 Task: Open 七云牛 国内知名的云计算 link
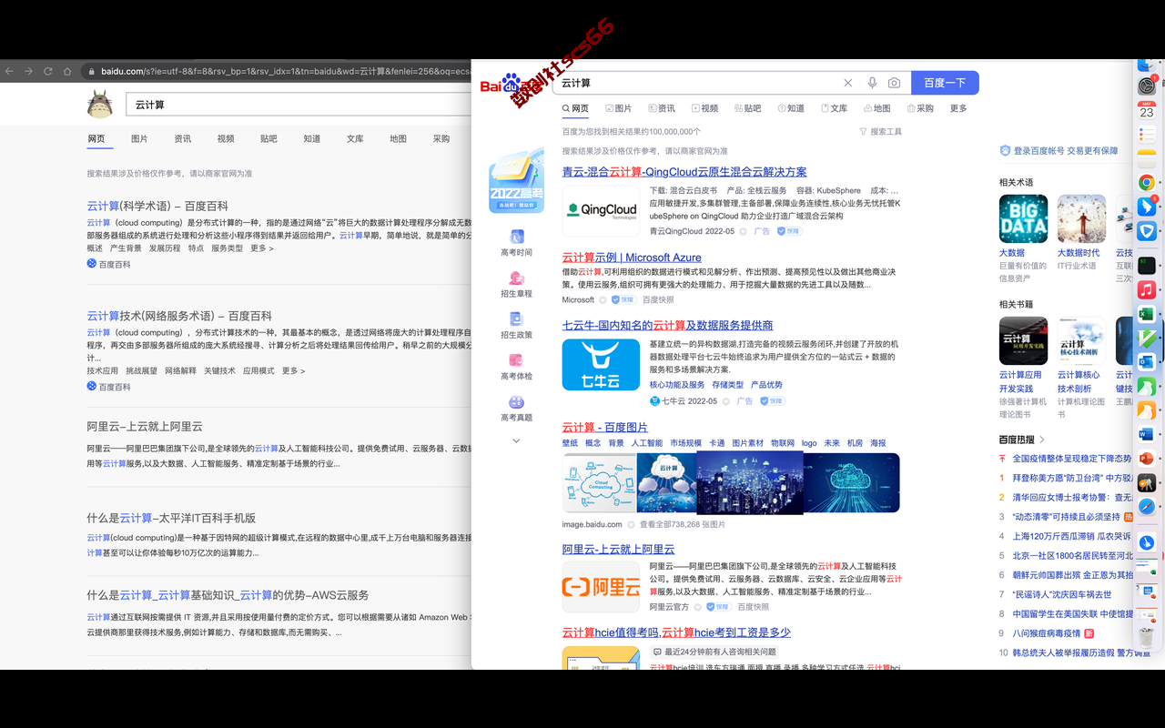[668, 326]
